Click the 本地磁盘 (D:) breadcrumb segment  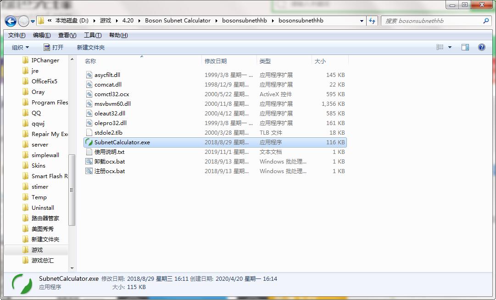72,21
